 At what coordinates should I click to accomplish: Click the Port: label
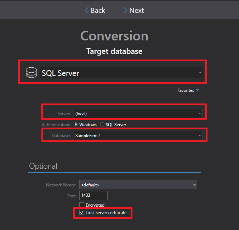coord(72,196)
